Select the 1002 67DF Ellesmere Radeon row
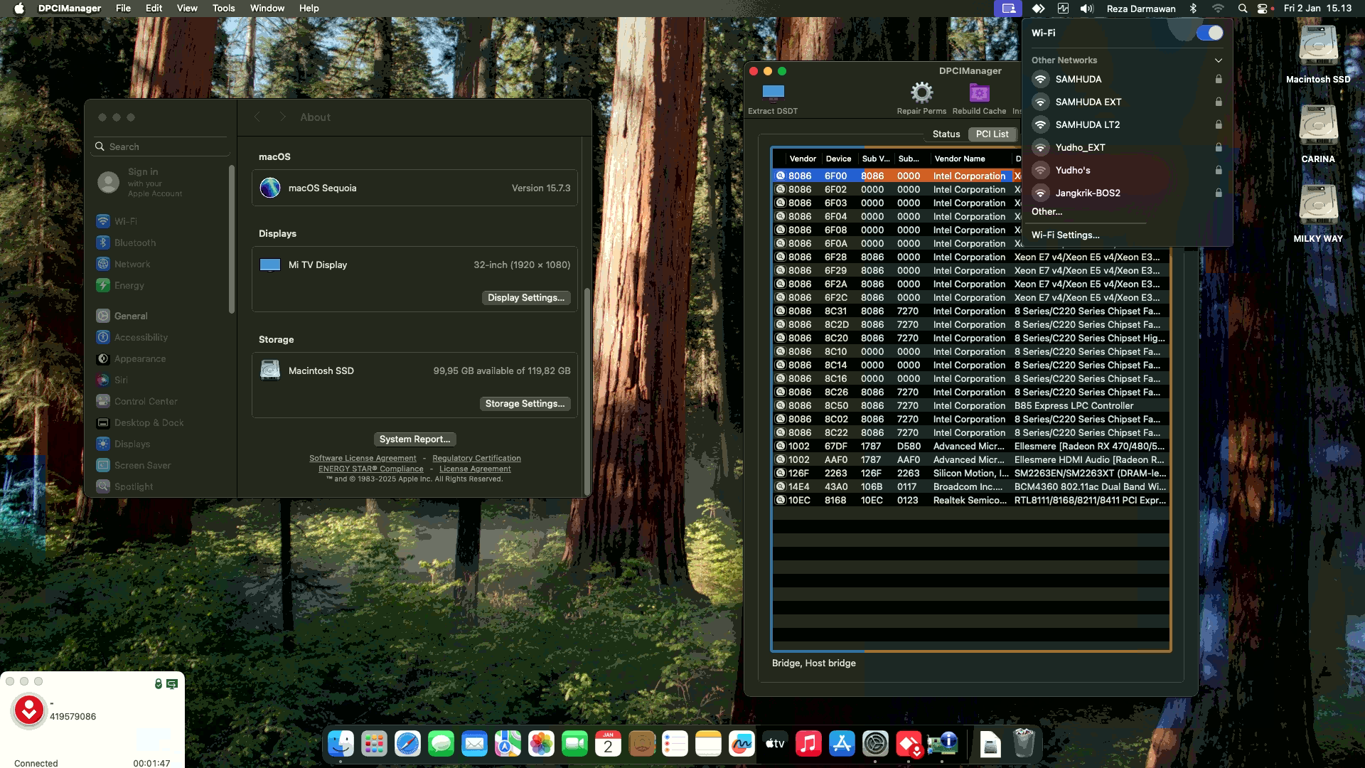 (971, 447)
